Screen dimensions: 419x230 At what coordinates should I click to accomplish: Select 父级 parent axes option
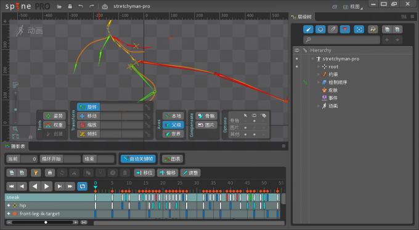(173, 125)
